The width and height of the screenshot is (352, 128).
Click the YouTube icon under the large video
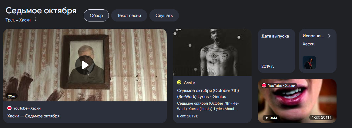9,108
